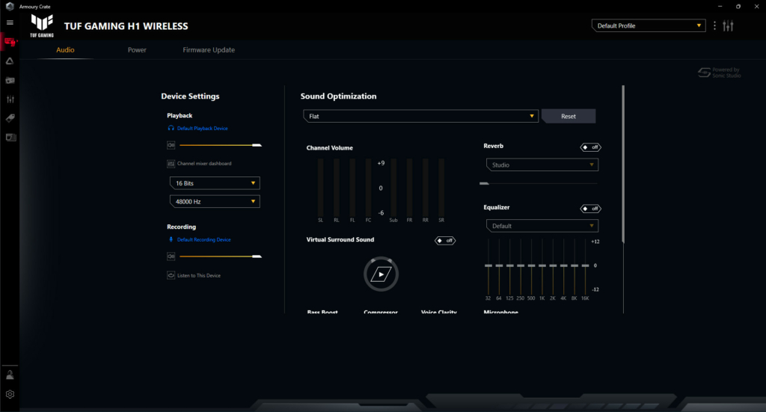
Task: Click the sidebar tuning sliders icon
Action: coord(10,99)
